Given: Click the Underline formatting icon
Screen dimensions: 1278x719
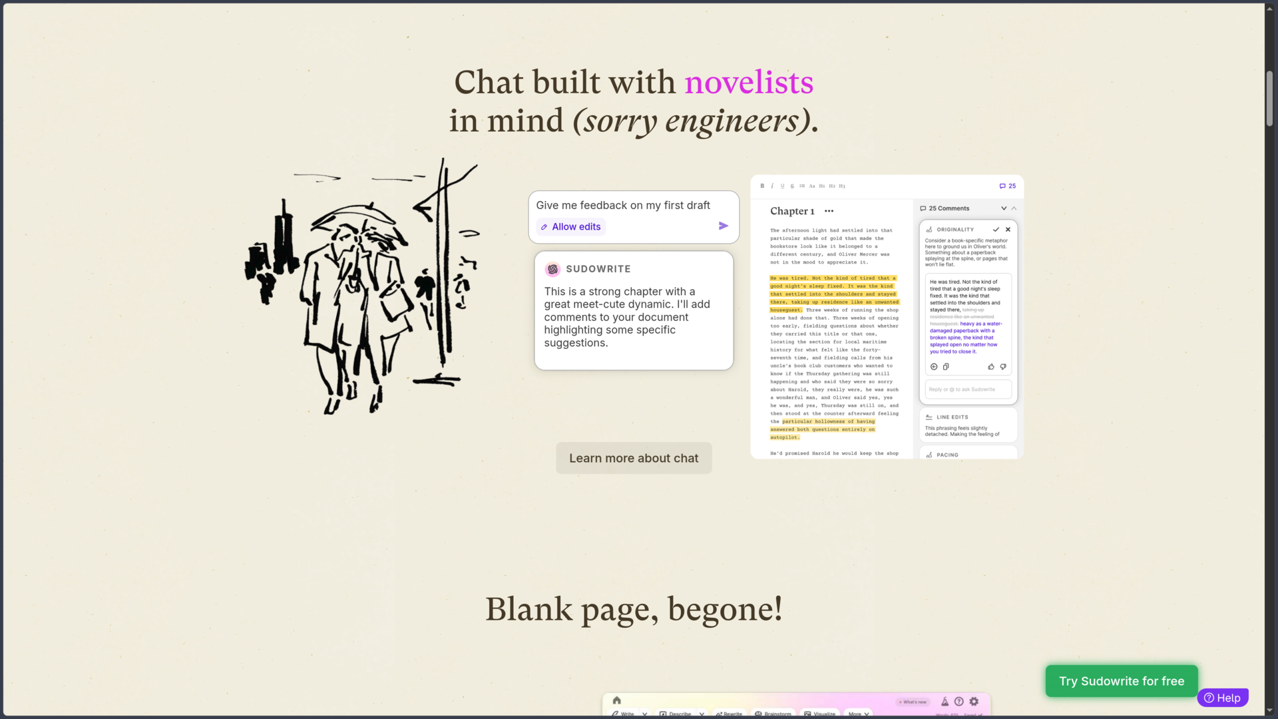Looking at the screenshot, I should point(782,186).
